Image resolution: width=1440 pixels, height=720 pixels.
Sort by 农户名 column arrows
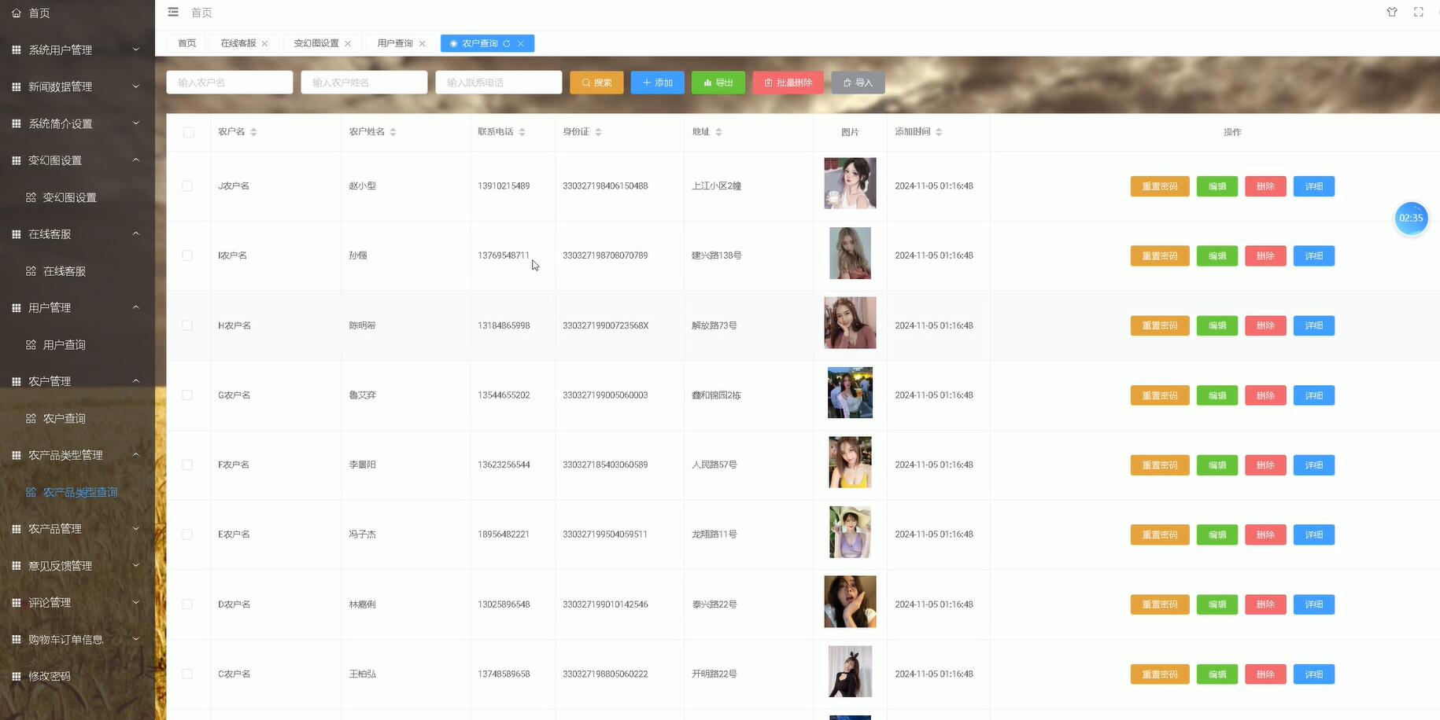(253, 132)
